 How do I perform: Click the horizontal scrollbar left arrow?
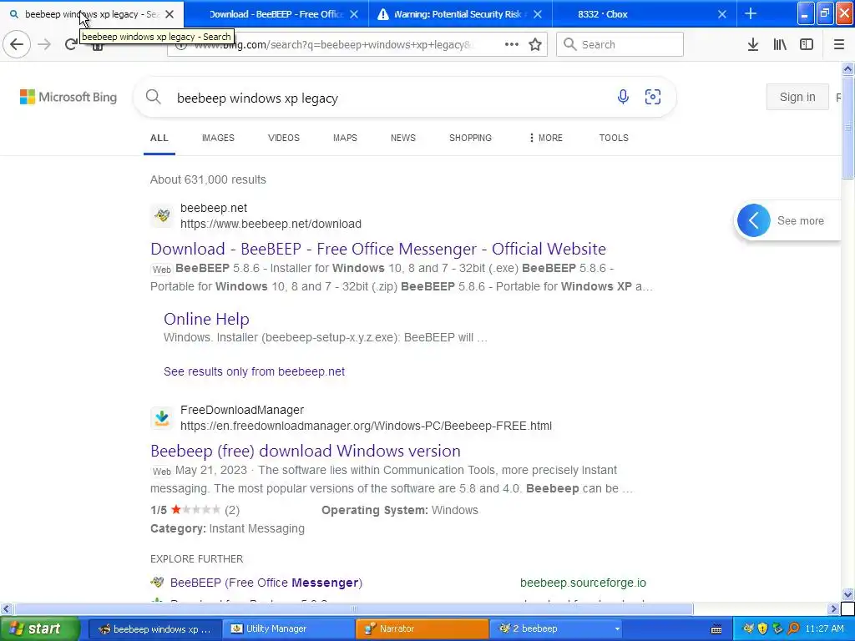6,608
